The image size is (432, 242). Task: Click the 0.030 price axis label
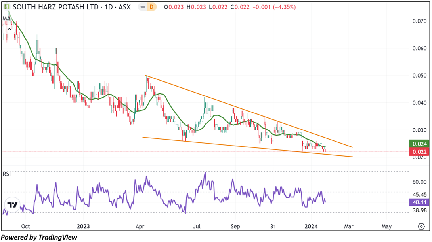pyautogui.click(x=419, y=130)
